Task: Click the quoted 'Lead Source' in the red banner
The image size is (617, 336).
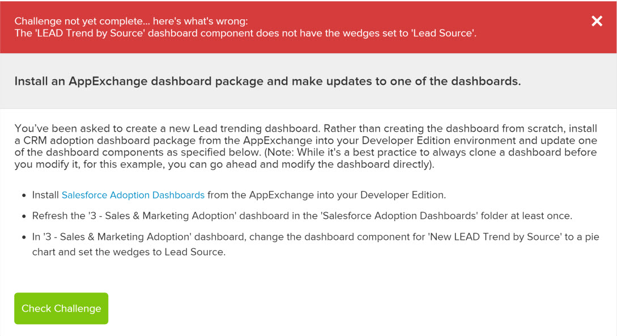Action: [x=445, y=33]
